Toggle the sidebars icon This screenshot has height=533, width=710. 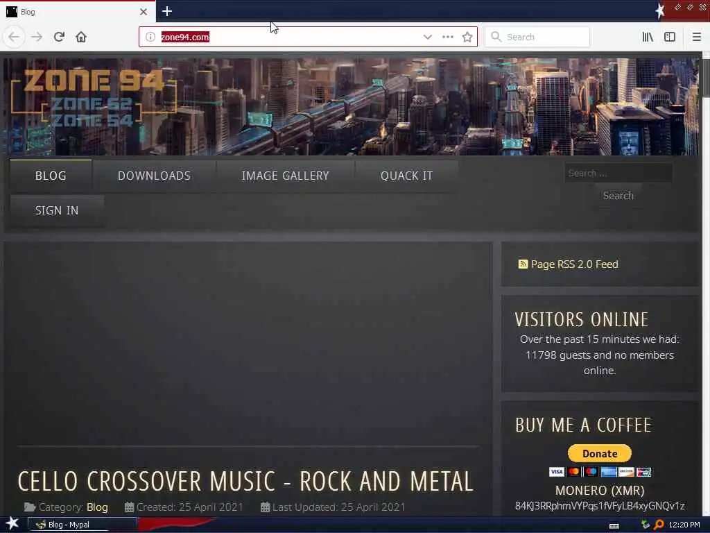pyautogui.click(x=670, y=37)
